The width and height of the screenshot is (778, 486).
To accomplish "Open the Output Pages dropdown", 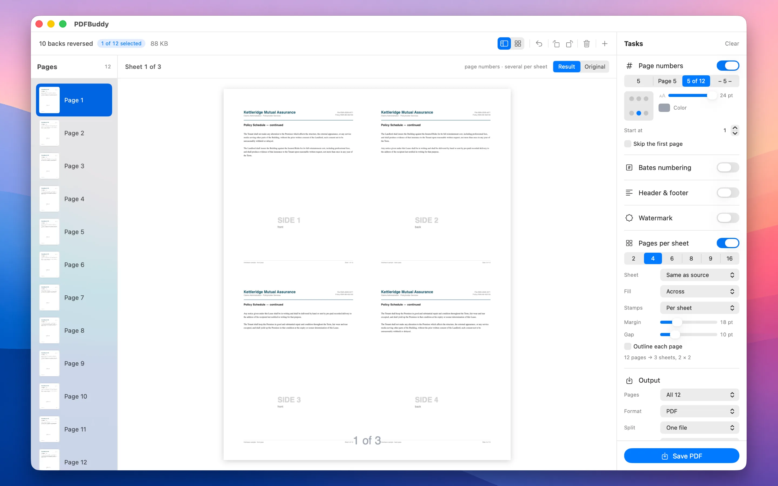I will point(700,395).
